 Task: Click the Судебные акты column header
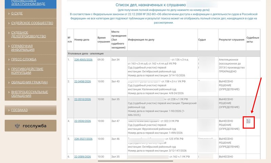point(253,40)
